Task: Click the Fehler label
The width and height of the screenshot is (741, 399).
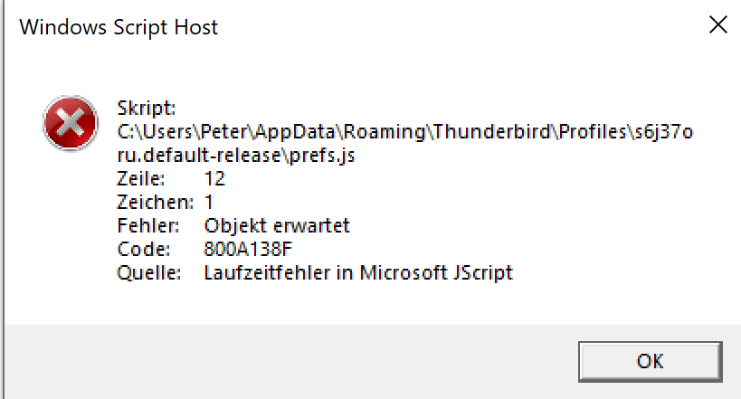Action: coord(147,225)
